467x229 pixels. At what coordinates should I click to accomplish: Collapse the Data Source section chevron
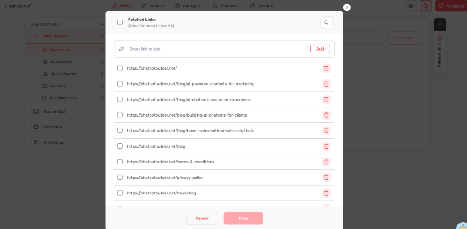(102, 36)
